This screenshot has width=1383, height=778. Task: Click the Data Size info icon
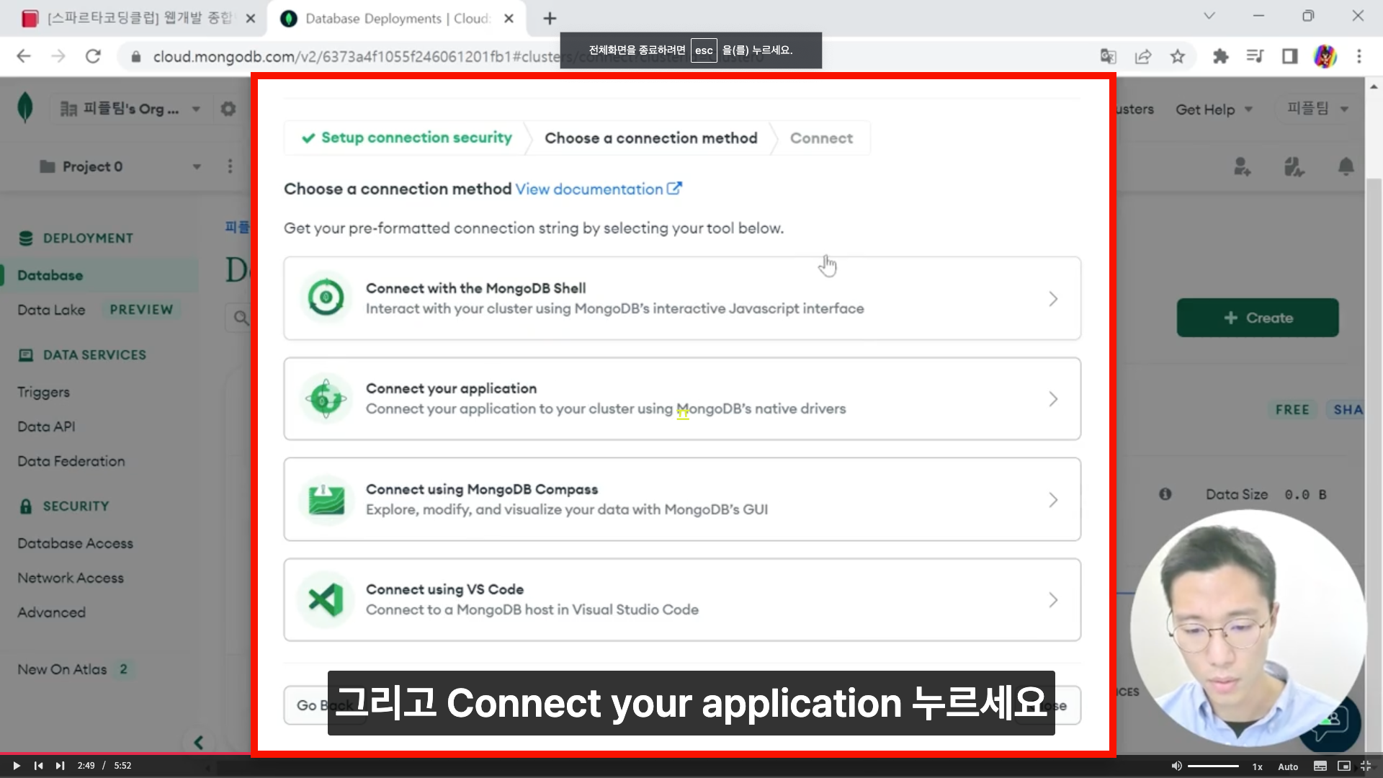click(x=1165, y=494)
